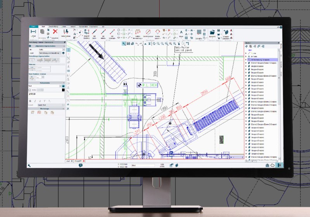Screen dimensions: 310x217
Task: Click the Bold B formatting button
Action: (x=30, y=101)
